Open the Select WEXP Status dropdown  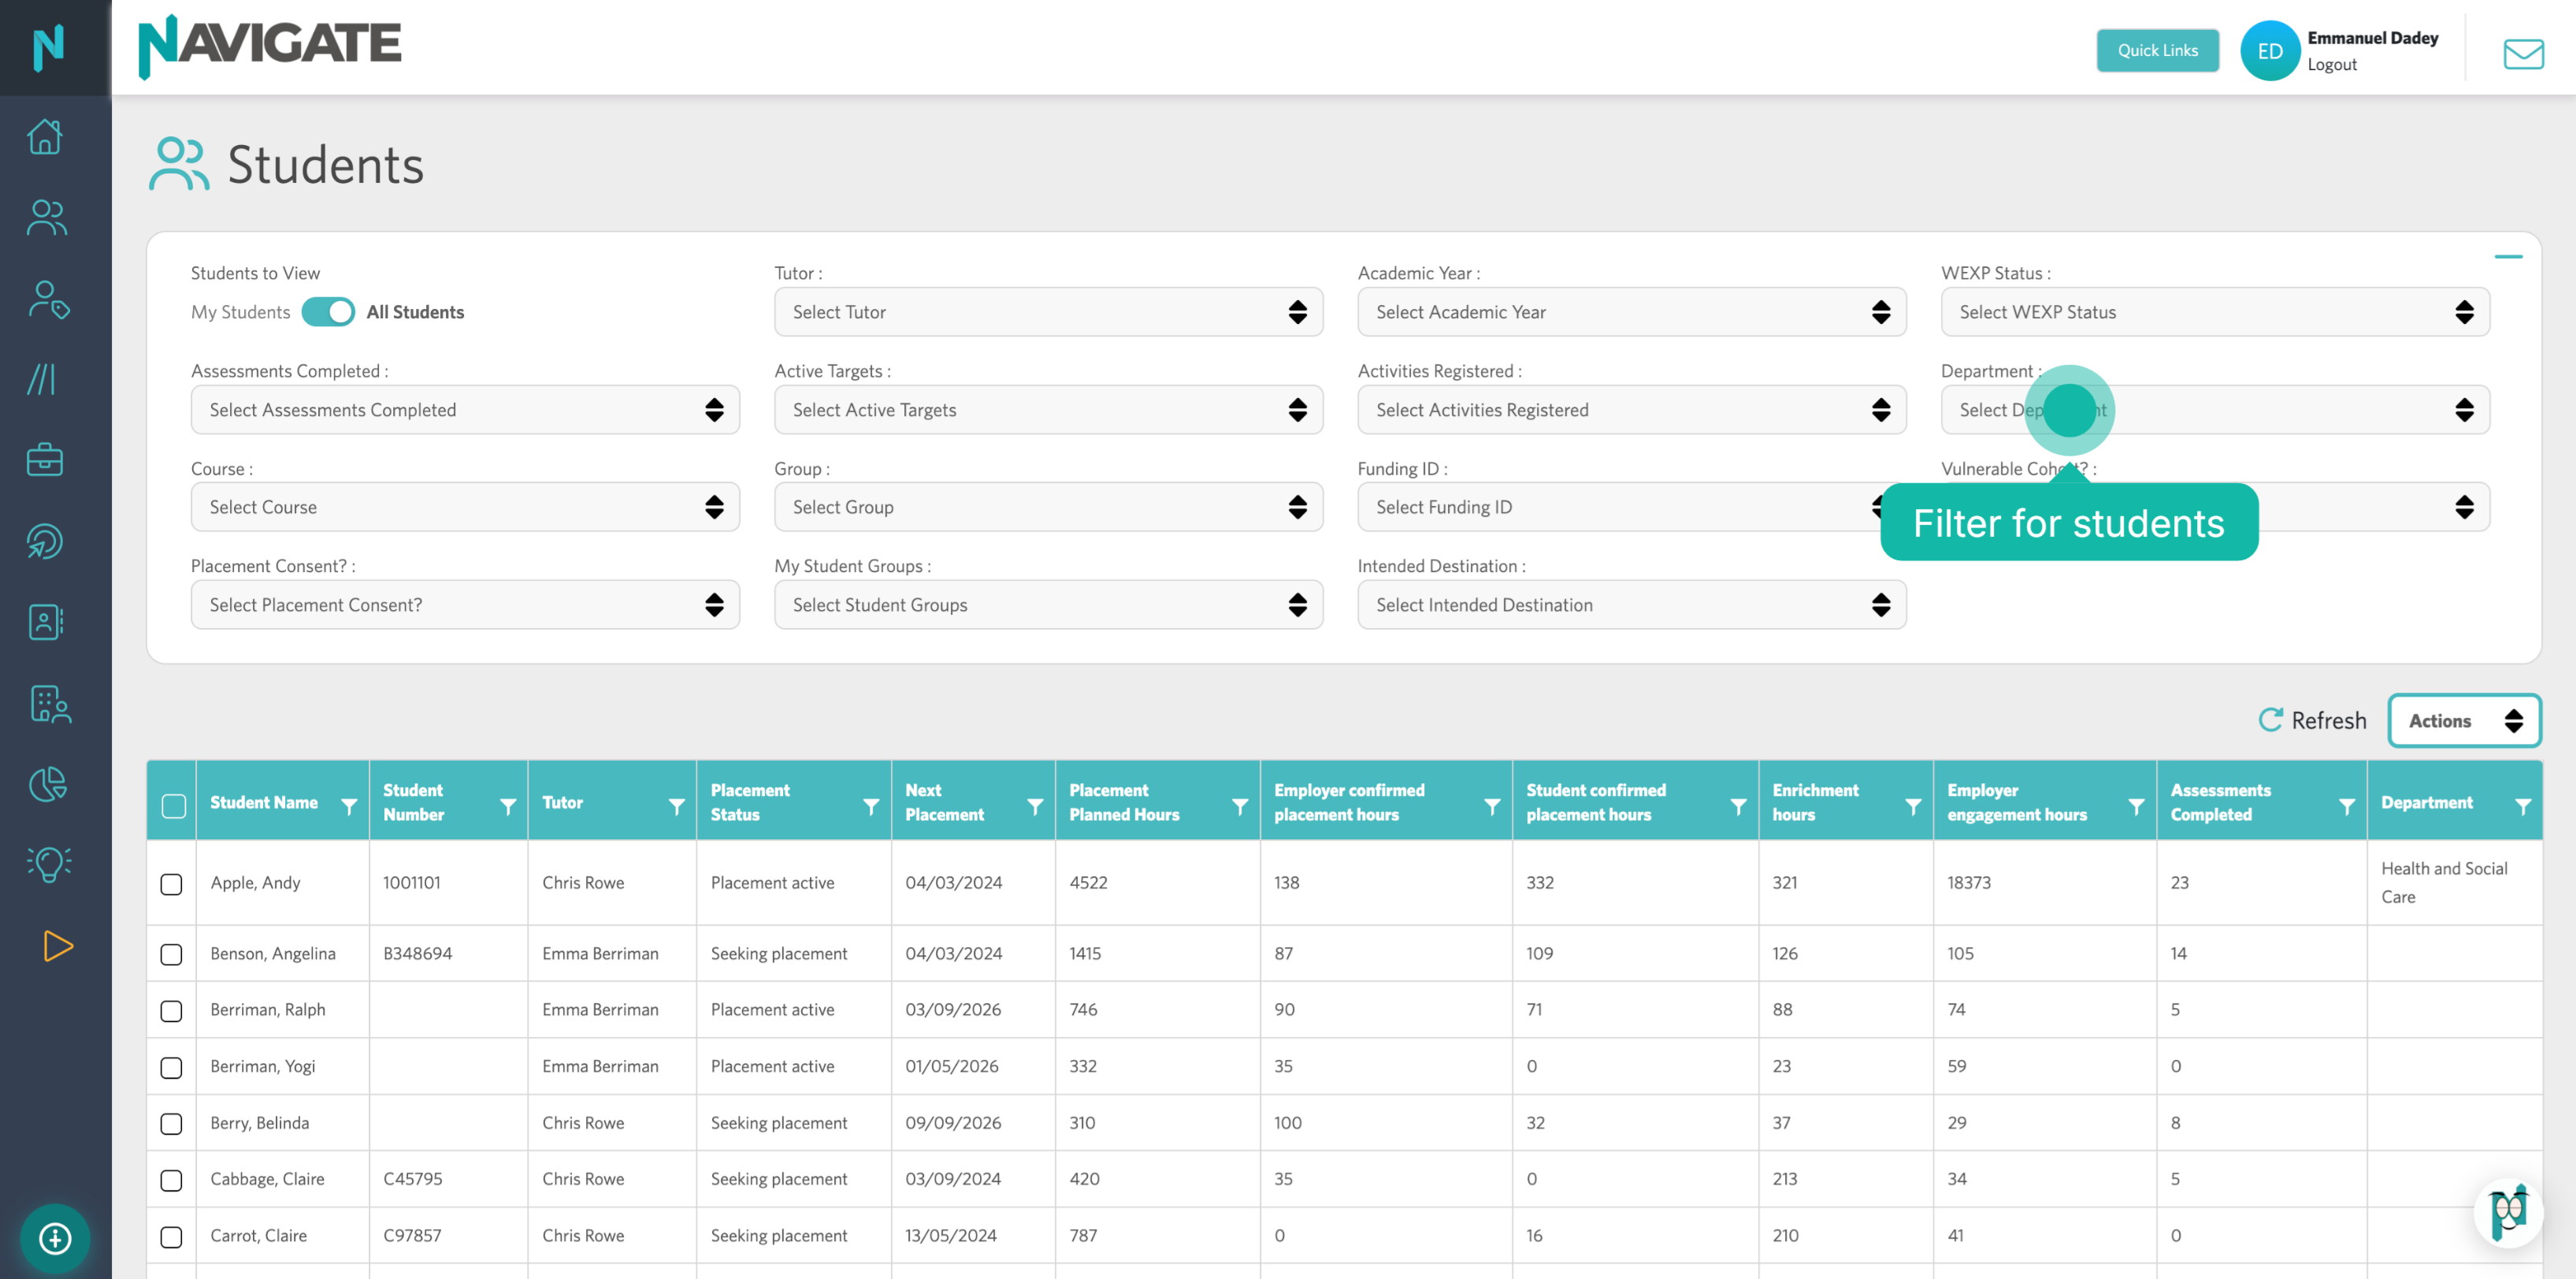(2215, 312)
